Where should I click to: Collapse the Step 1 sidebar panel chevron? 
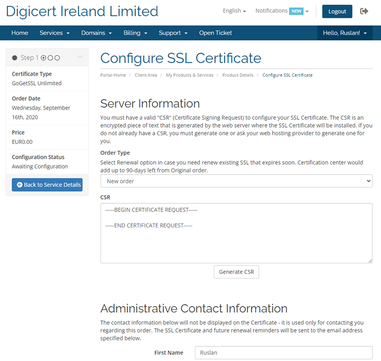click(80, 57)
